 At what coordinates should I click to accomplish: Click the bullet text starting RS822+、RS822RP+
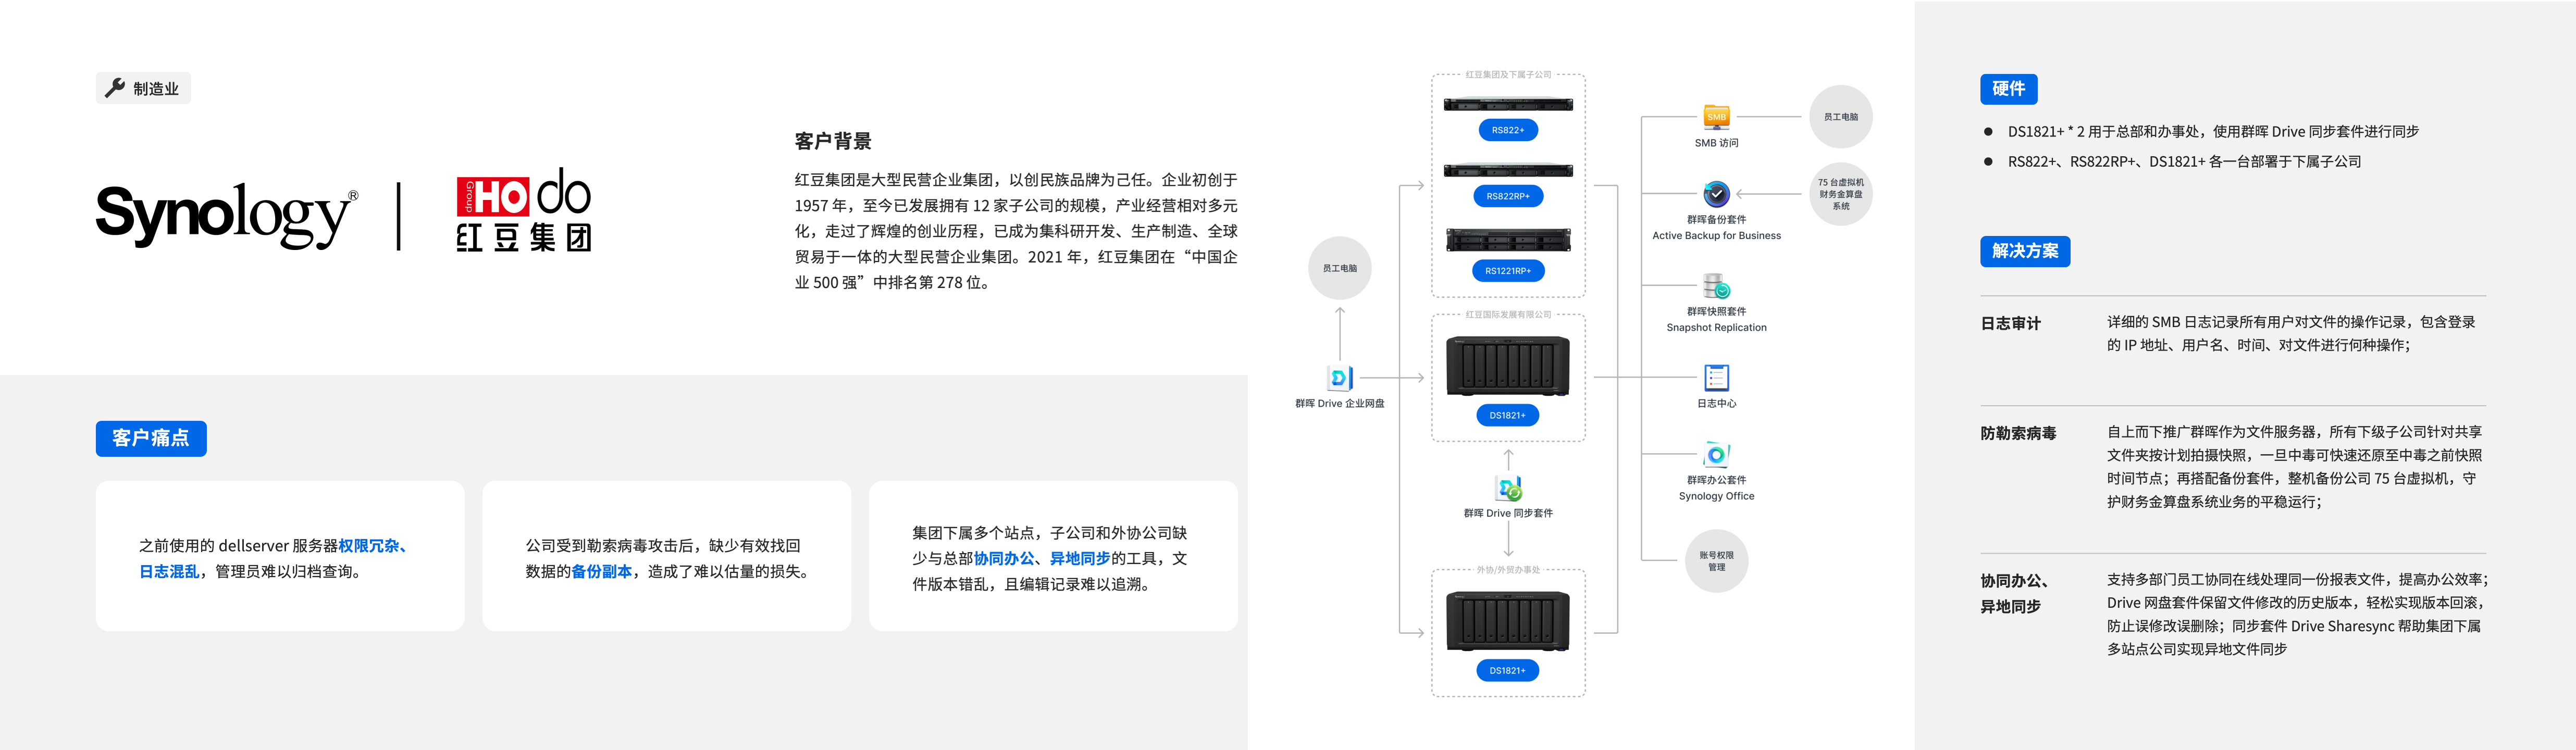click(x=2184, y=161)
